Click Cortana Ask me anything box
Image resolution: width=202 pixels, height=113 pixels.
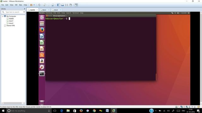pyautogui.click(x=29, y=110)
